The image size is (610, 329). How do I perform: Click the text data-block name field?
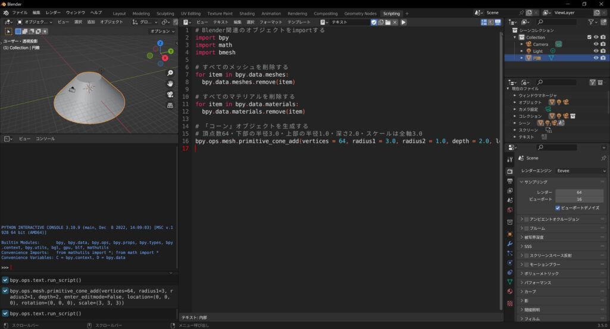pyautogui.click(x=350, y=22)
